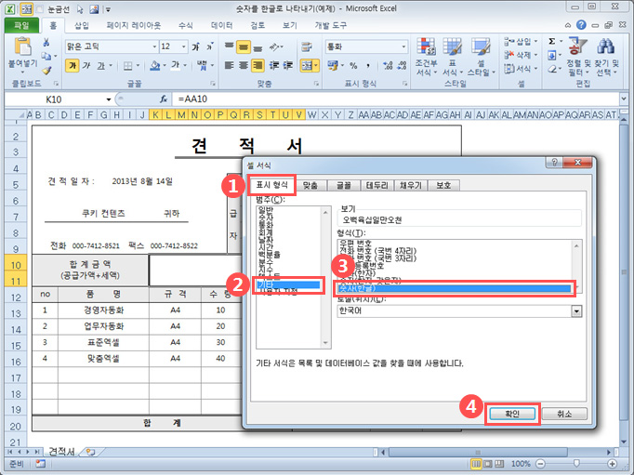Open the 삭제 cells delete dropdown
The width and height of the screenshot is (634, 475).
click(521, 55)
